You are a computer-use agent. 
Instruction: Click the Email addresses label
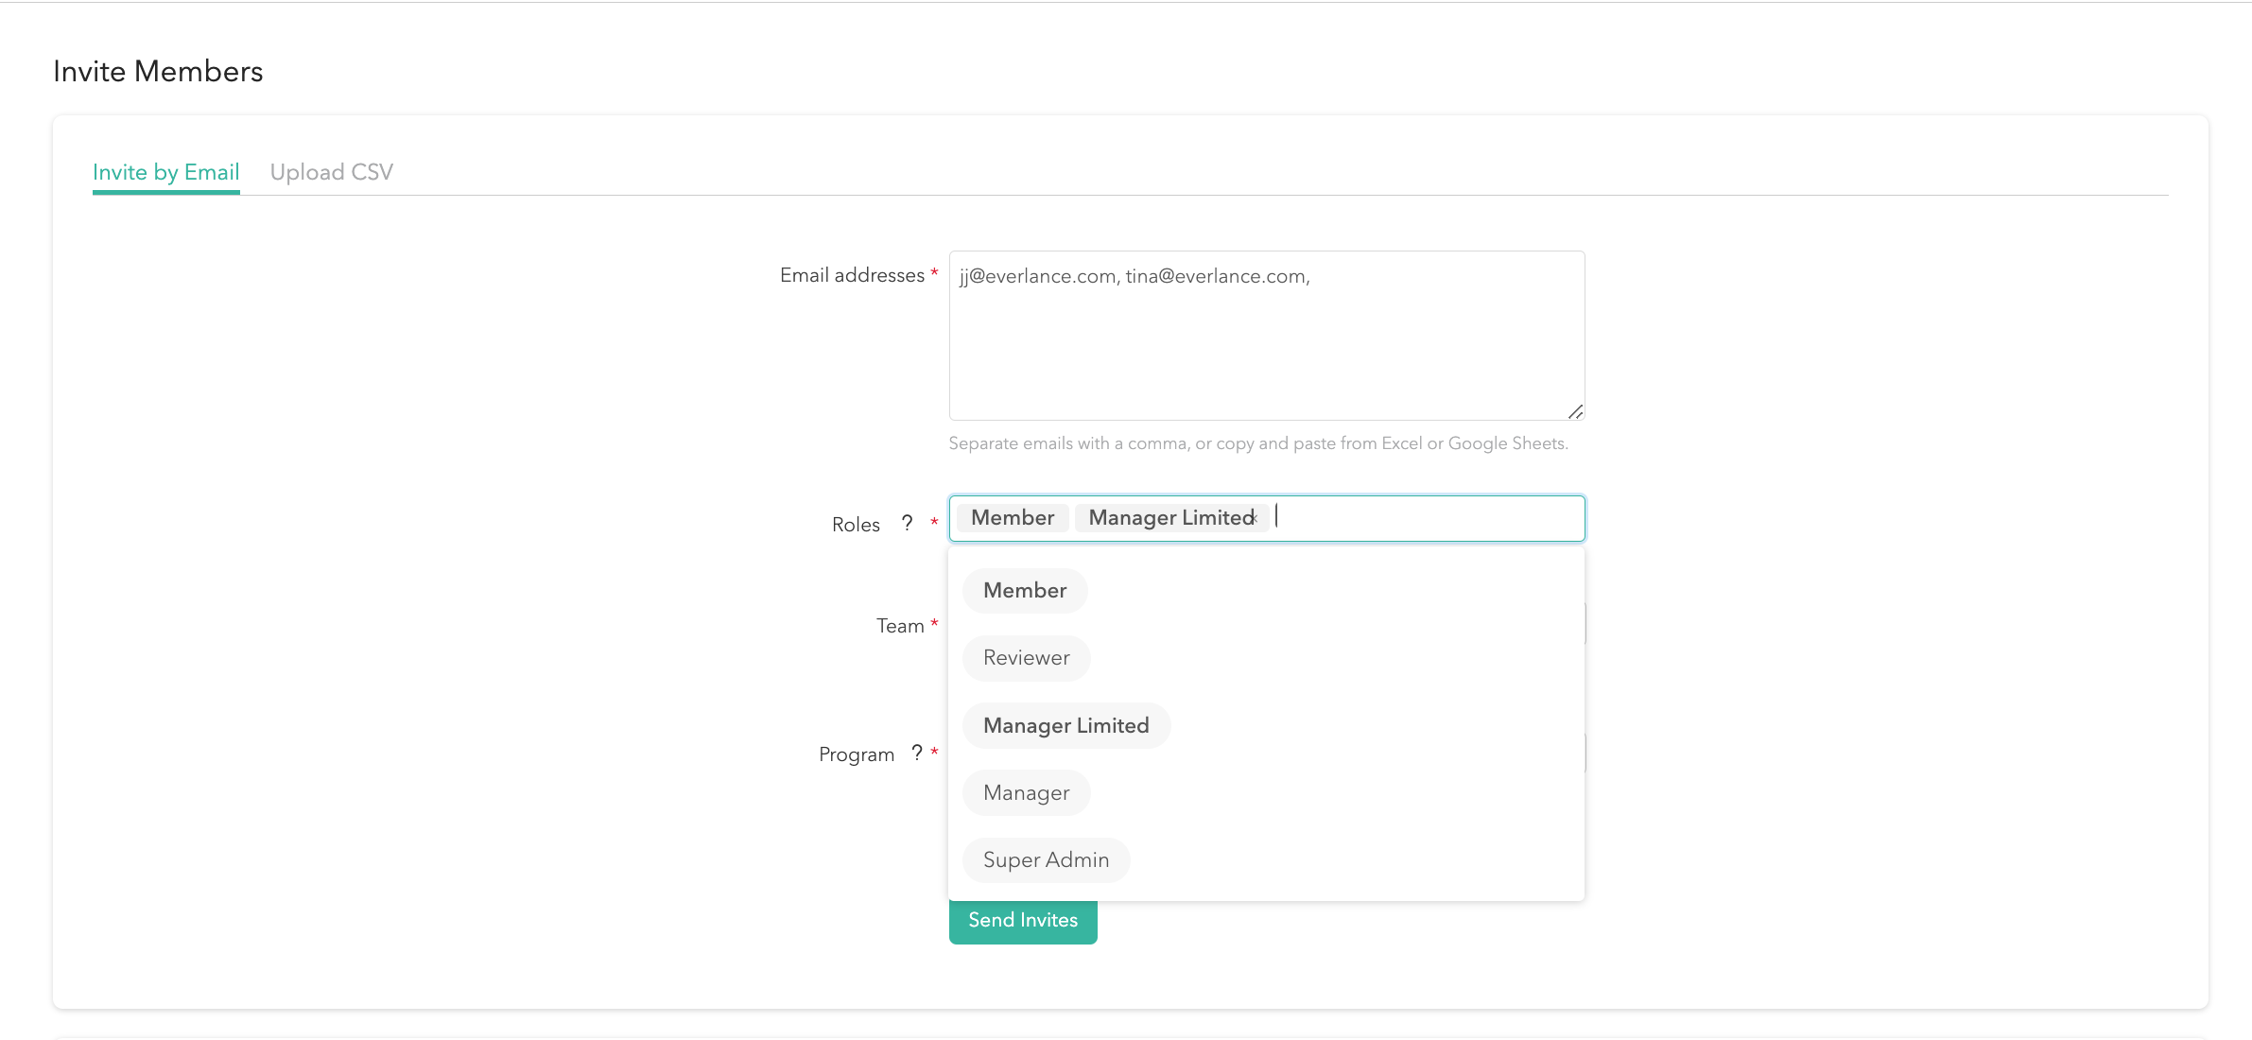pos(851,275)
